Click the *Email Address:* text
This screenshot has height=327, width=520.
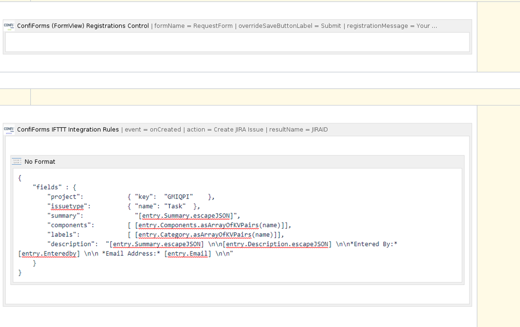(131, 254)
